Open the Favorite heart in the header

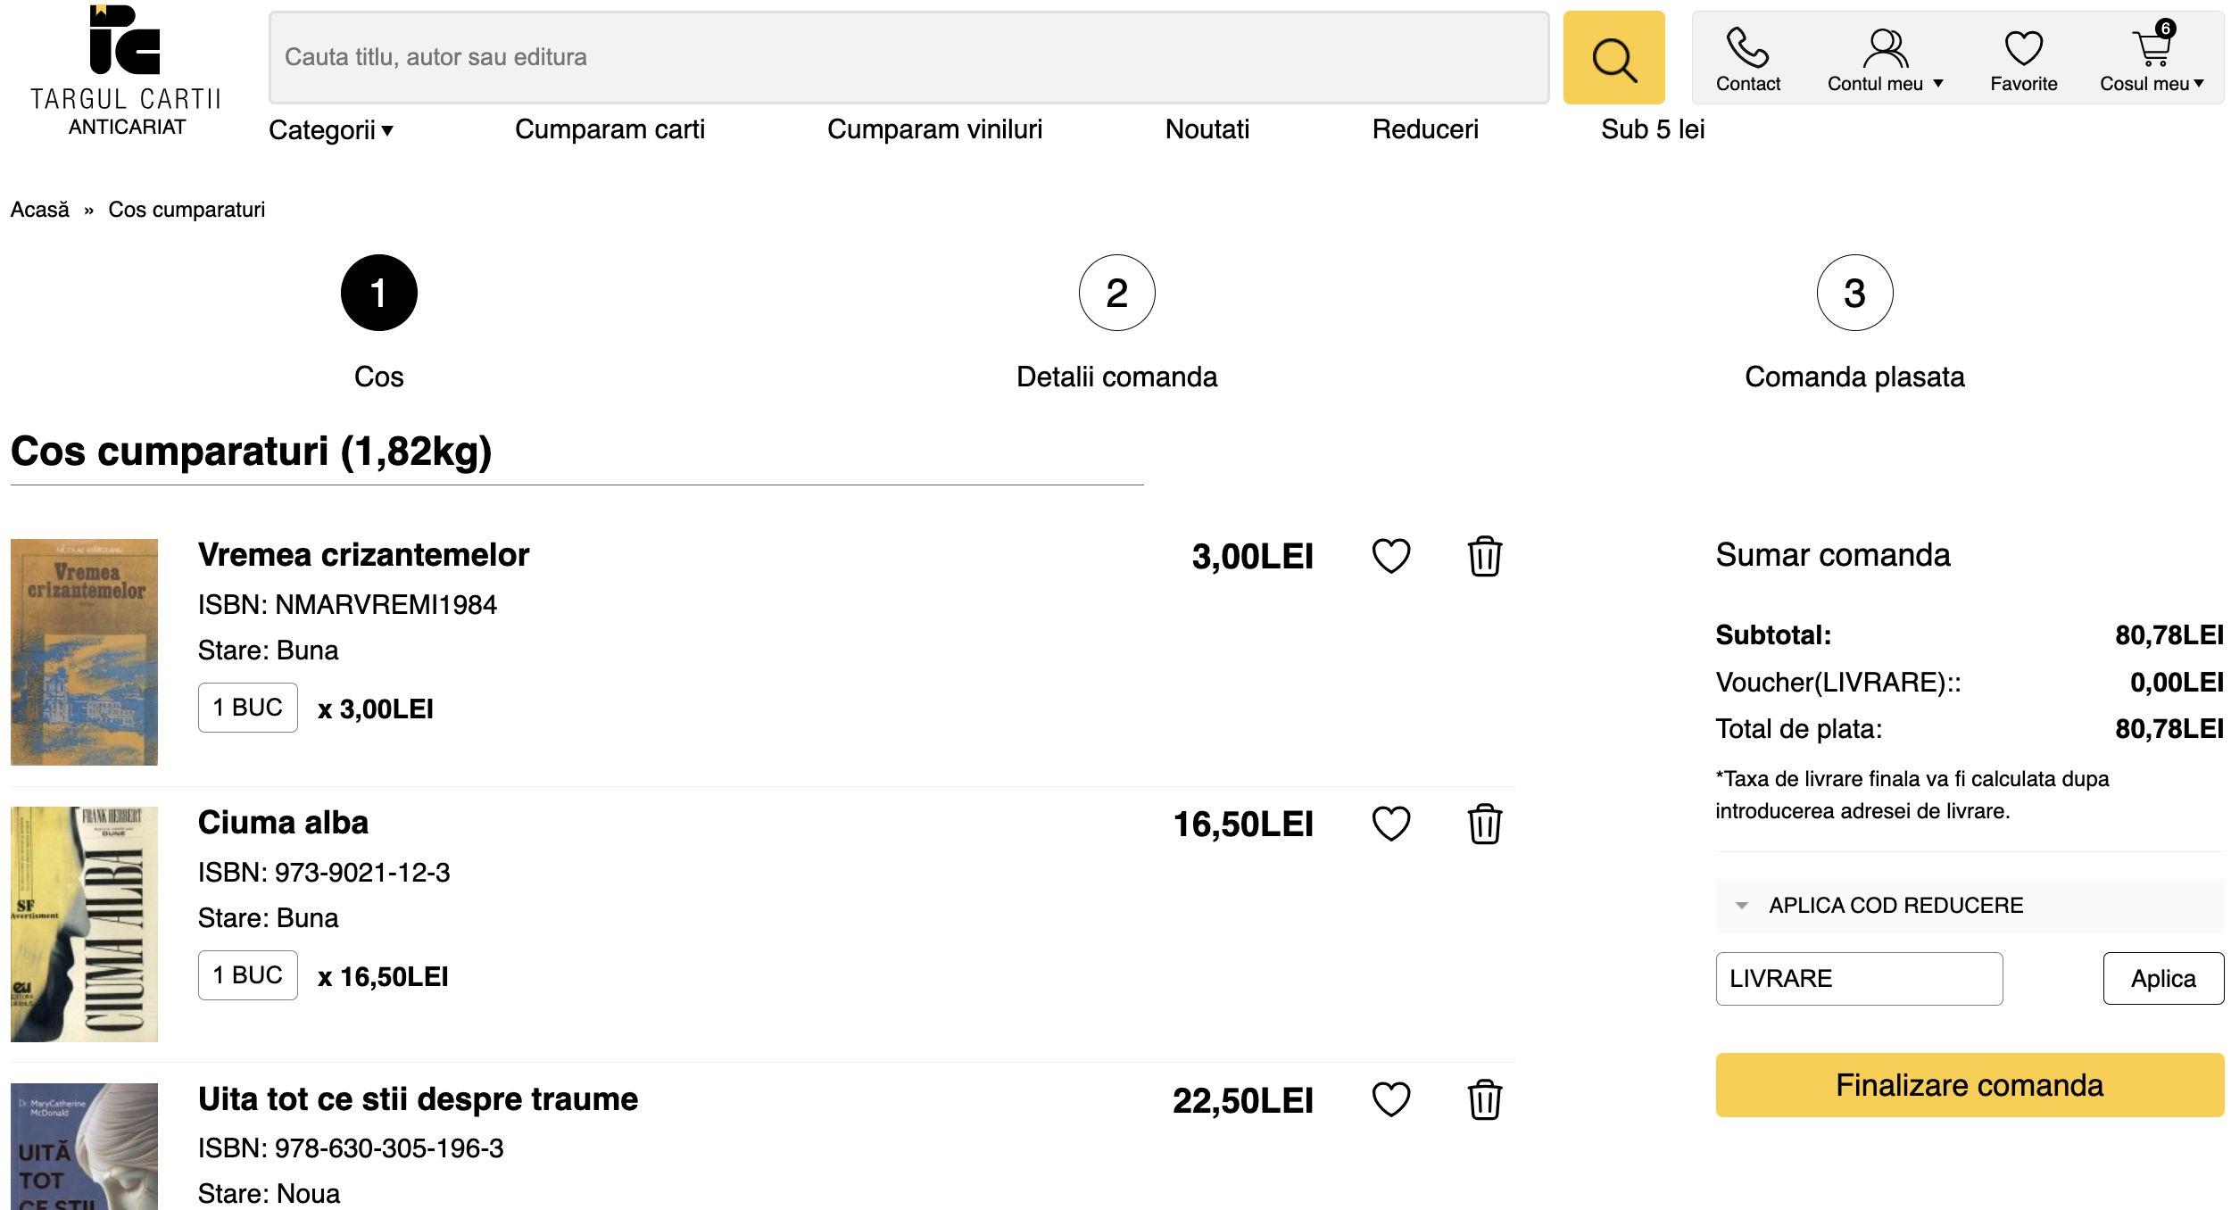click(x=2022, y=49)
